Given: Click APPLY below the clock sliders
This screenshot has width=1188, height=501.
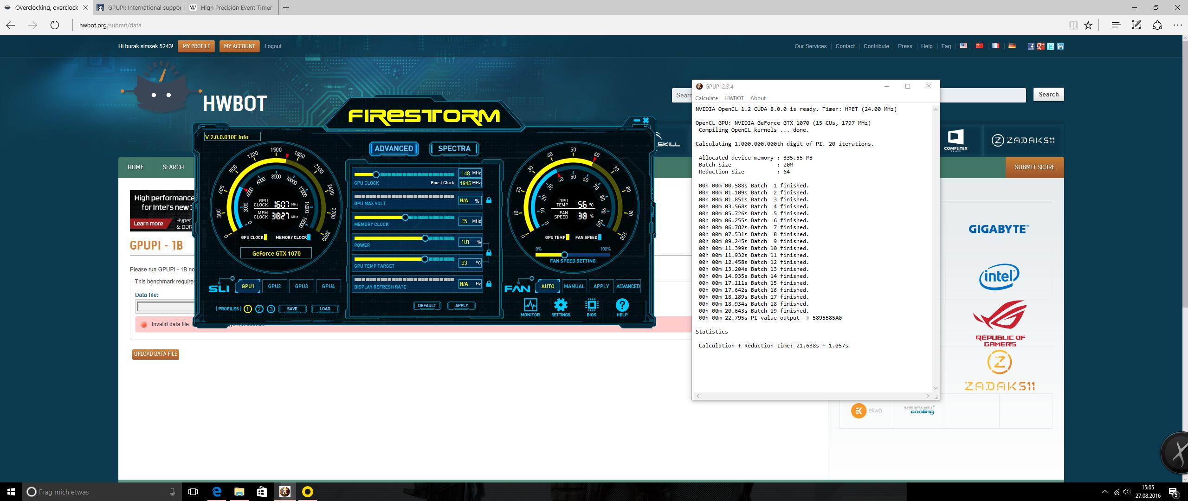Looking at the screenshot, I should coord(462,306).
